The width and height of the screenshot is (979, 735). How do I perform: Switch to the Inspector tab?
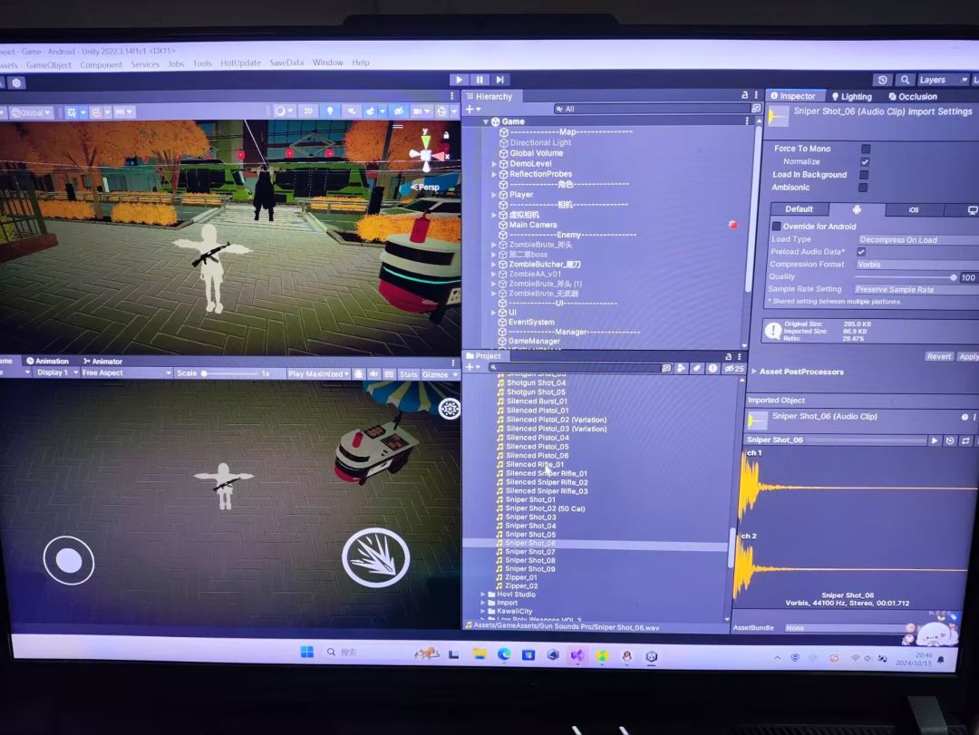click(x=793, y=96)
